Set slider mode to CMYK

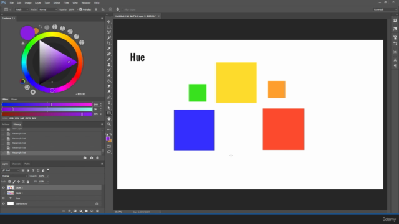28,118
